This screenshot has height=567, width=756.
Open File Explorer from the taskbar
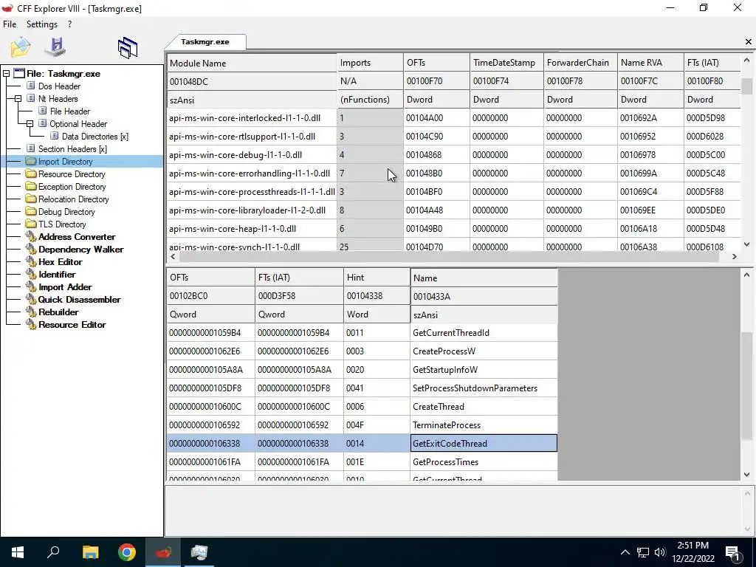[x=90, y=552]
